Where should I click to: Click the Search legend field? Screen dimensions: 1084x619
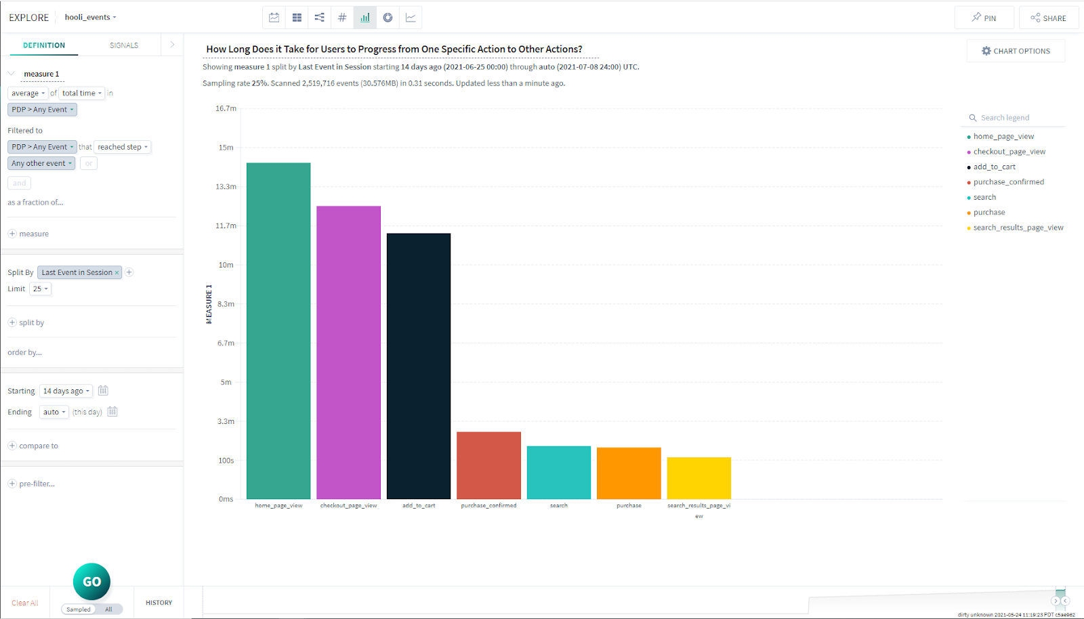click(1016, 118)
